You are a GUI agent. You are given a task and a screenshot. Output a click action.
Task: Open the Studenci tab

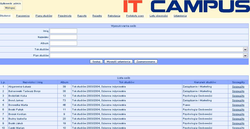click(5, 16)
